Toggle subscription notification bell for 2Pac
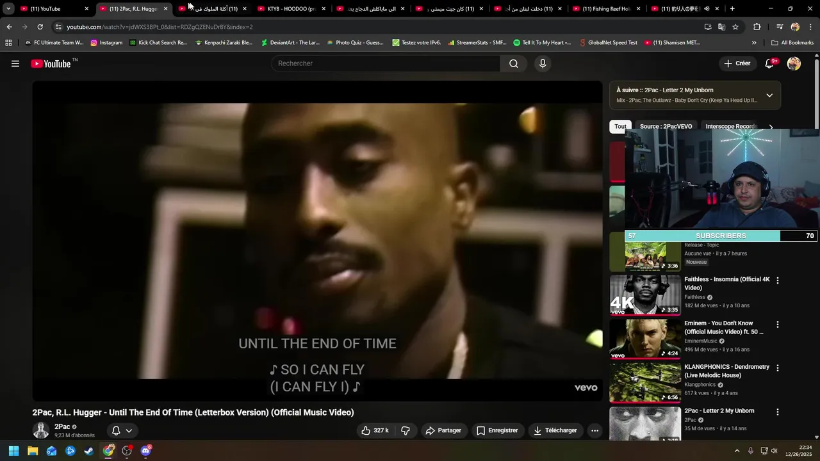This screenshot has width=820, height=461. 122,431
